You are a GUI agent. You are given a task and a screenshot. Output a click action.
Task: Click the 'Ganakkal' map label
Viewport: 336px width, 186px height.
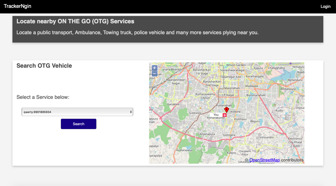(x=173, y=104)
